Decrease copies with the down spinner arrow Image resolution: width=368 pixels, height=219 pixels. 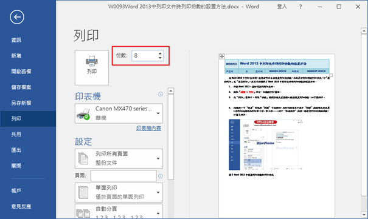160,58
